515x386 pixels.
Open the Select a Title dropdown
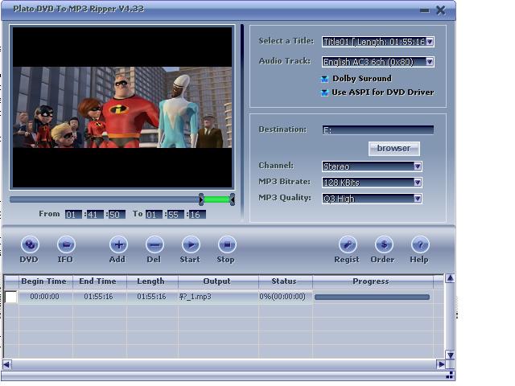(430, 42)
